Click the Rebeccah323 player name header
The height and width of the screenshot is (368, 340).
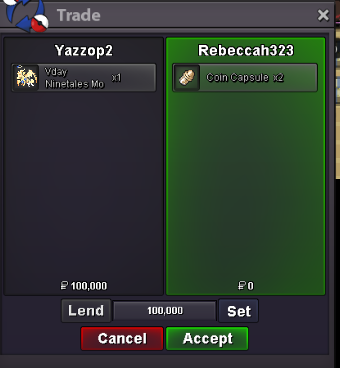tap(246, 50)
